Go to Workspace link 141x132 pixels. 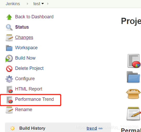coord(26,48)
